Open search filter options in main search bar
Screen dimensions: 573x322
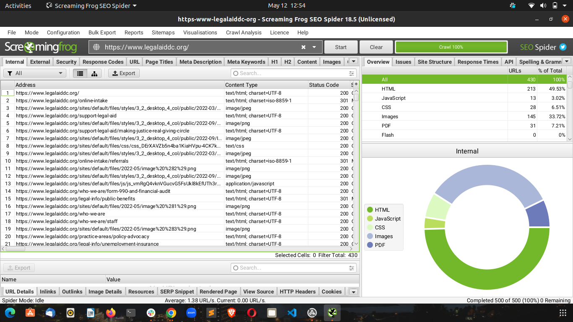tap(352, 73)
